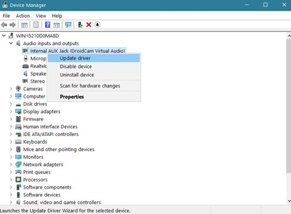Click the vertical scrollbar thumb
This screenshot has width=291, height=214.
289,106
